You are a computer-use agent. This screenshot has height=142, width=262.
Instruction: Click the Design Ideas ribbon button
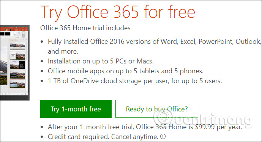click(x=24, y=34)
